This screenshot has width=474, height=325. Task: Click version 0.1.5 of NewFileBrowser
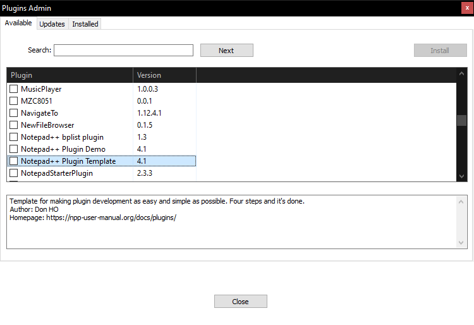[145, 125]
